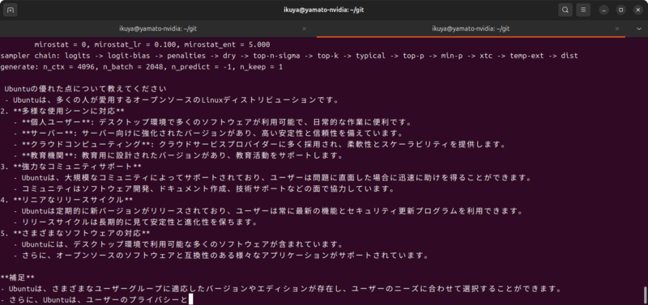
Task: Maximize the terminal window
Action: click(621, 10)
